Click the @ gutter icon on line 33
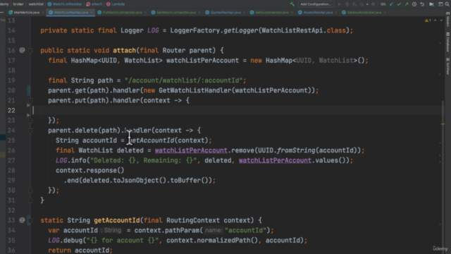The width and height of the screenshot is (451, 254). point(22,220)
